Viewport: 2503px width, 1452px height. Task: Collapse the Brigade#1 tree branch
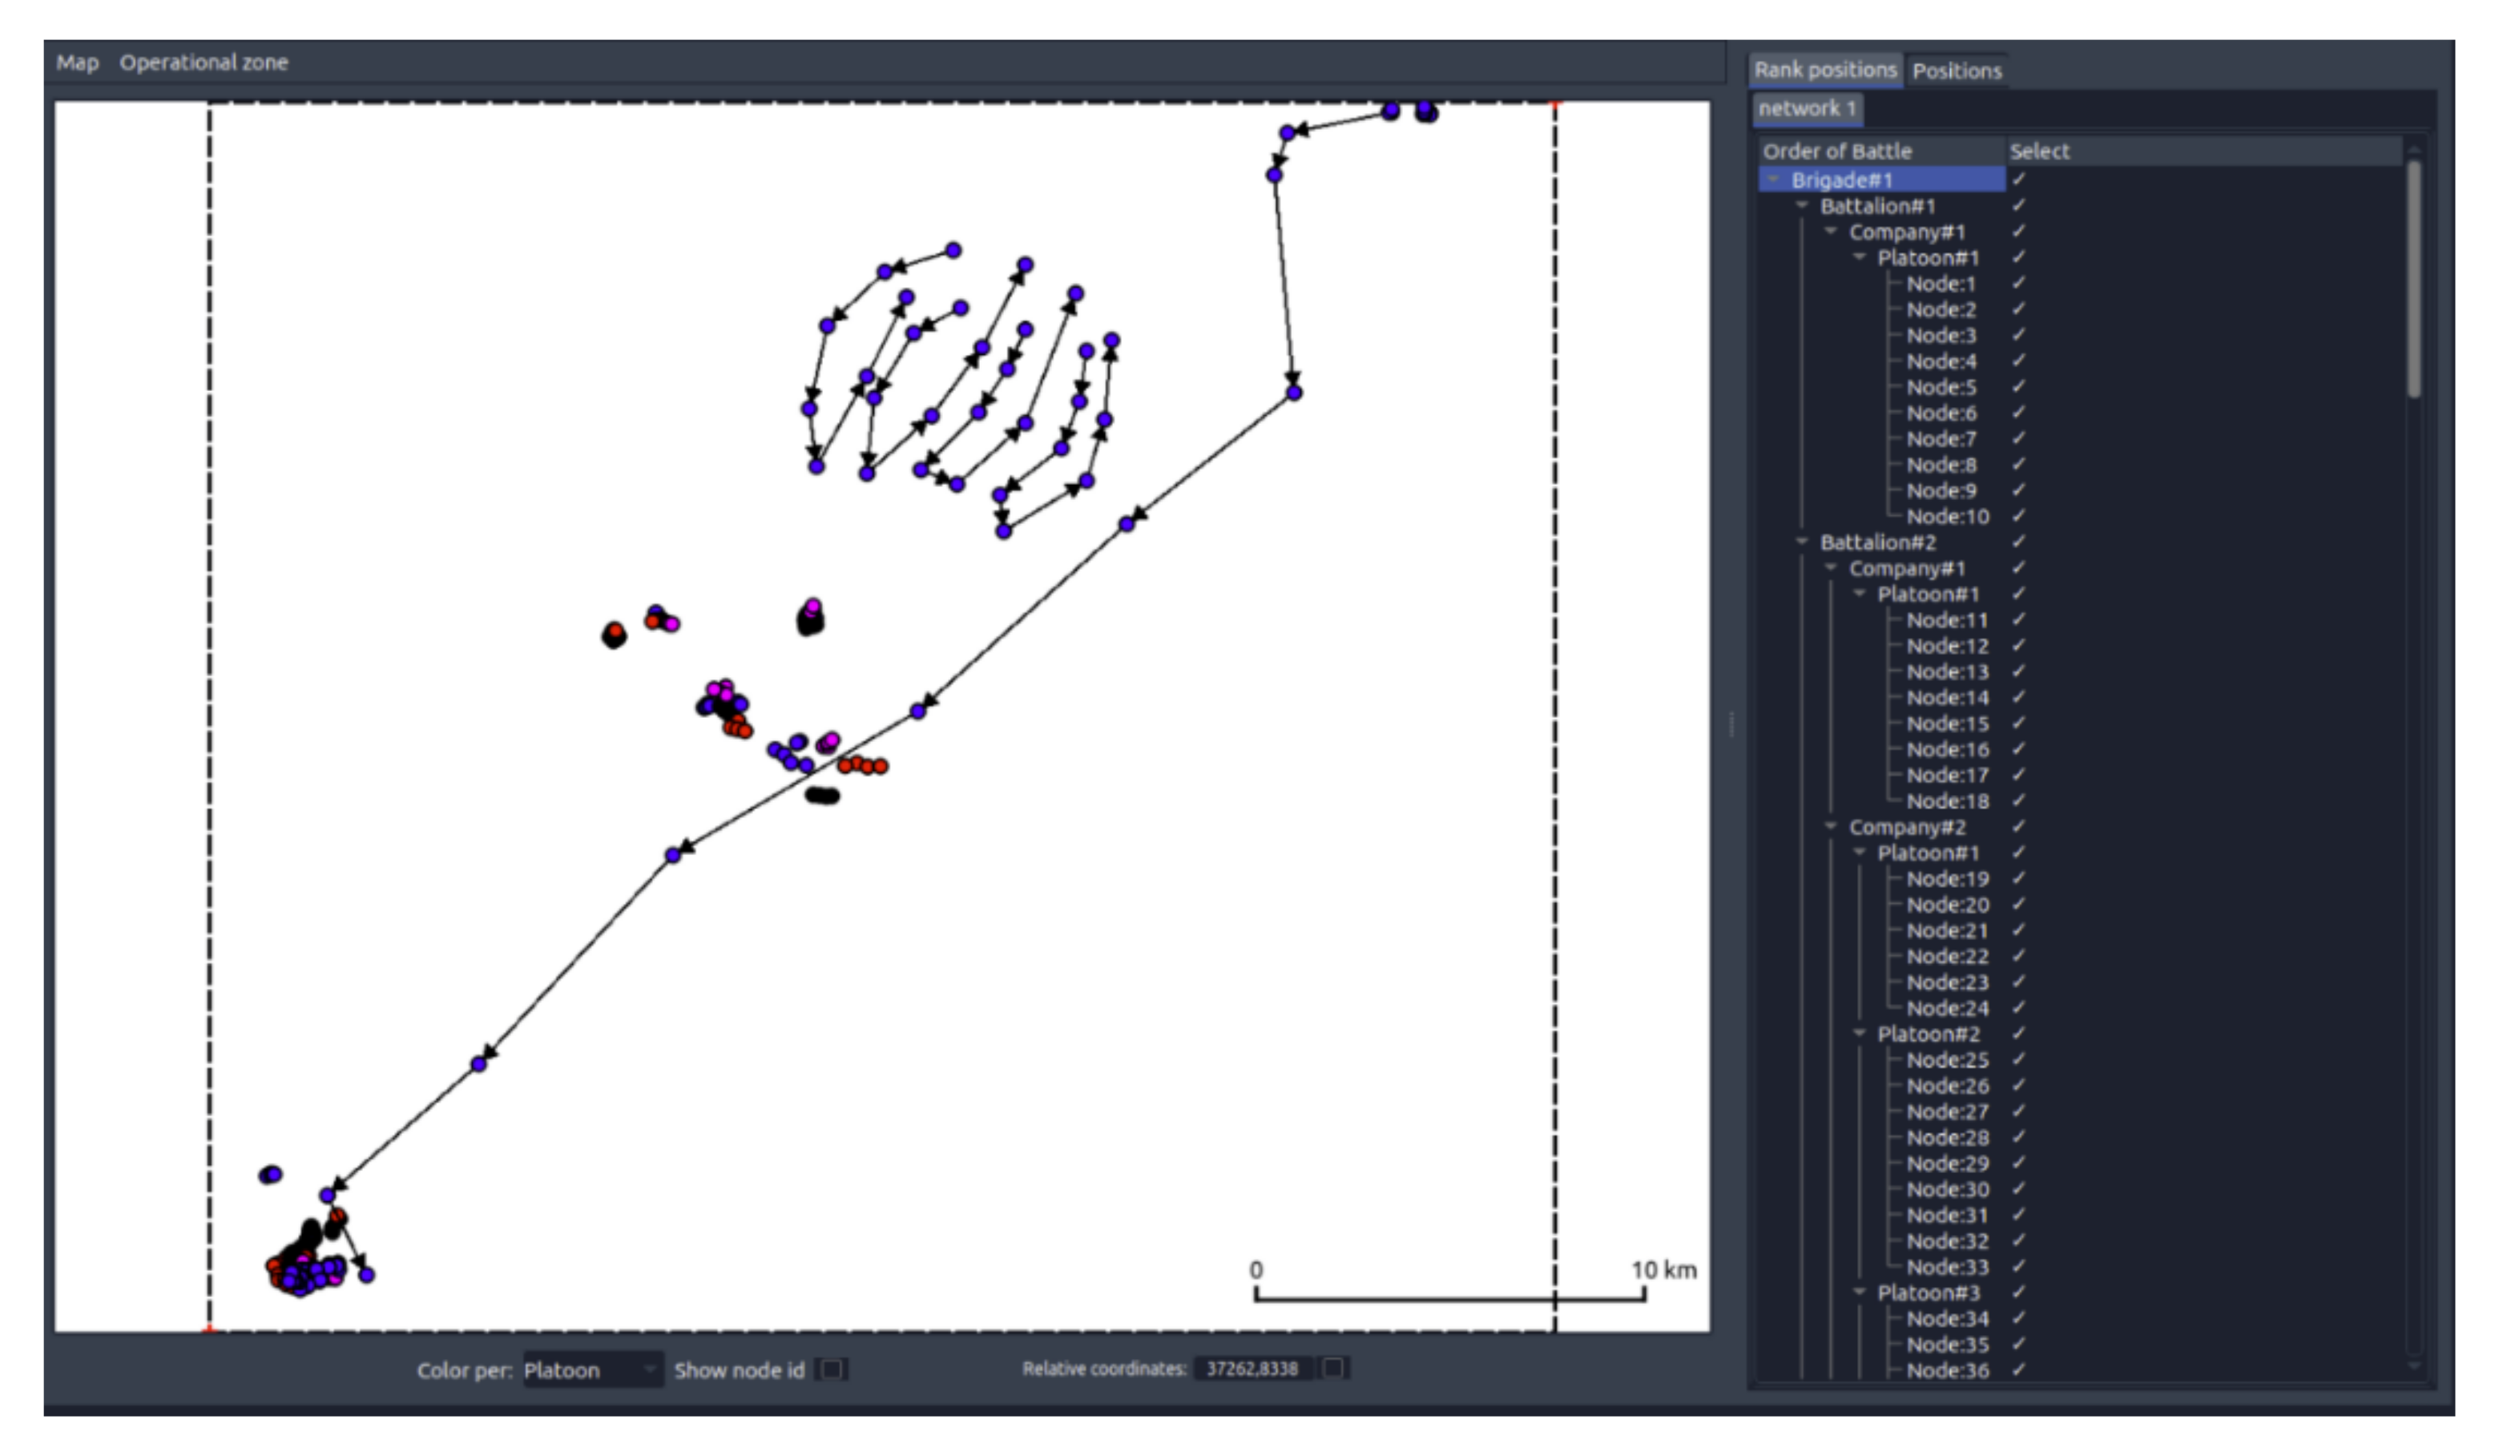tap(1773, 179)
